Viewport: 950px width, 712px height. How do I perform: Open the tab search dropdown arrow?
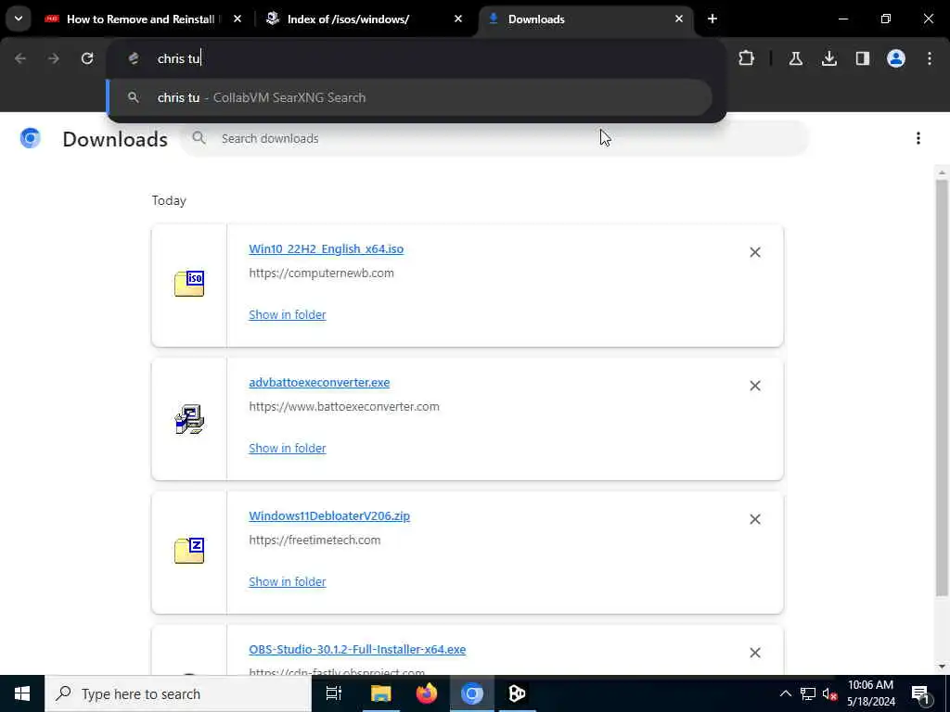pos(19,19)
